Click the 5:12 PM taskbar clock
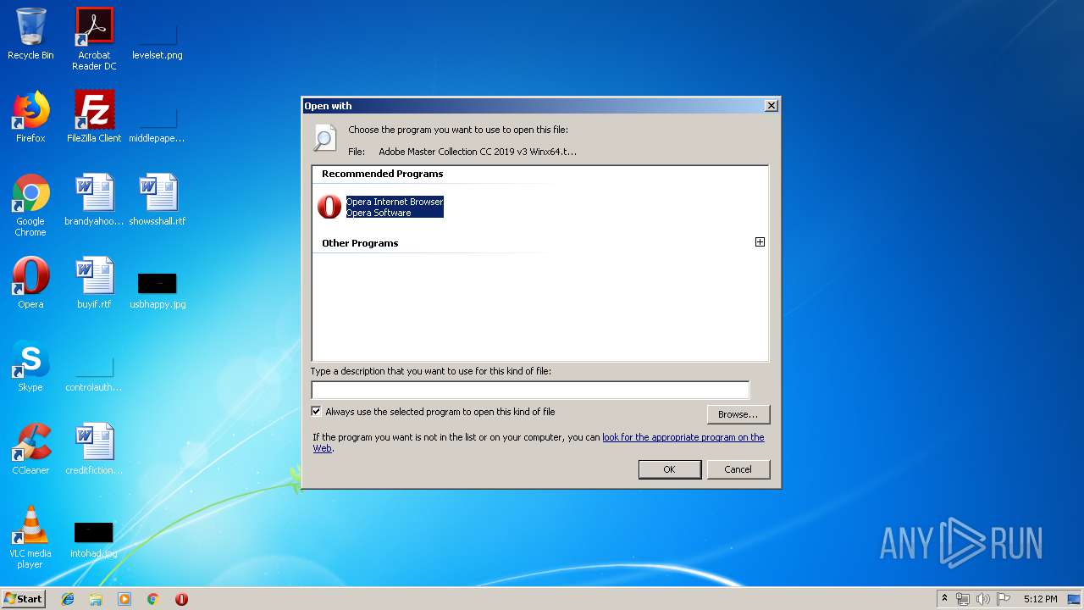The image size is (1084, 610). click(1040, 599)
